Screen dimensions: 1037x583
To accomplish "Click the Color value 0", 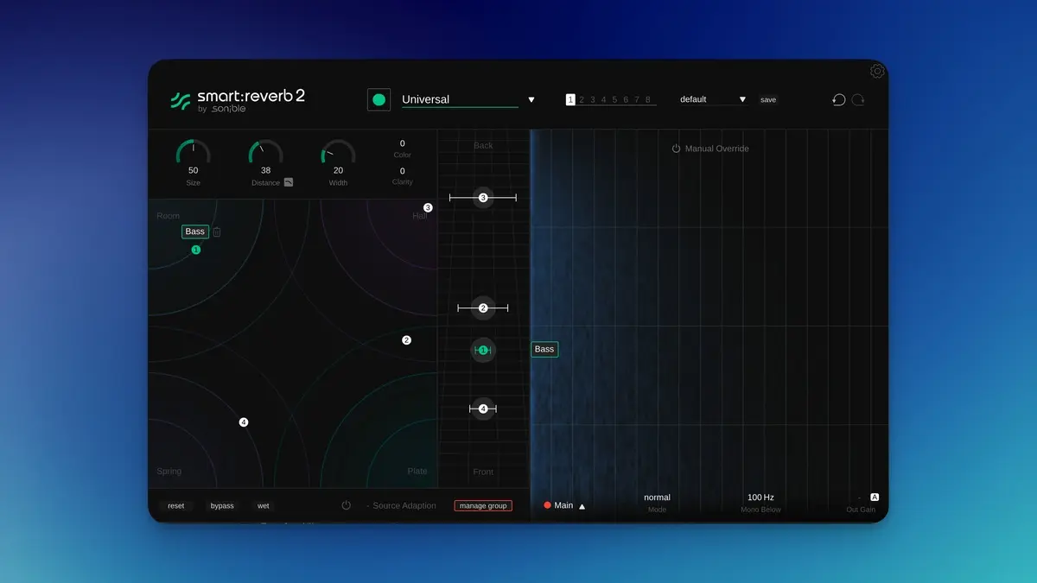I will pos(402,143).
